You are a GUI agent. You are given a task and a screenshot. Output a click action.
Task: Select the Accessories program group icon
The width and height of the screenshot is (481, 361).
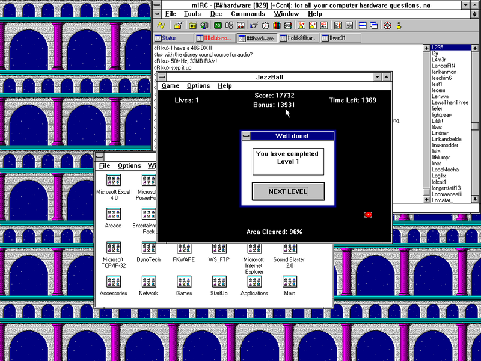point(114,282)
